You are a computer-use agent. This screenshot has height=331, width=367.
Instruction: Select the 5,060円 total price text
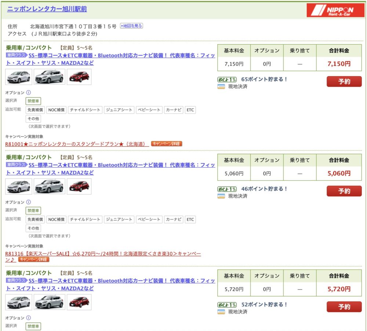(x=339, y=173)
